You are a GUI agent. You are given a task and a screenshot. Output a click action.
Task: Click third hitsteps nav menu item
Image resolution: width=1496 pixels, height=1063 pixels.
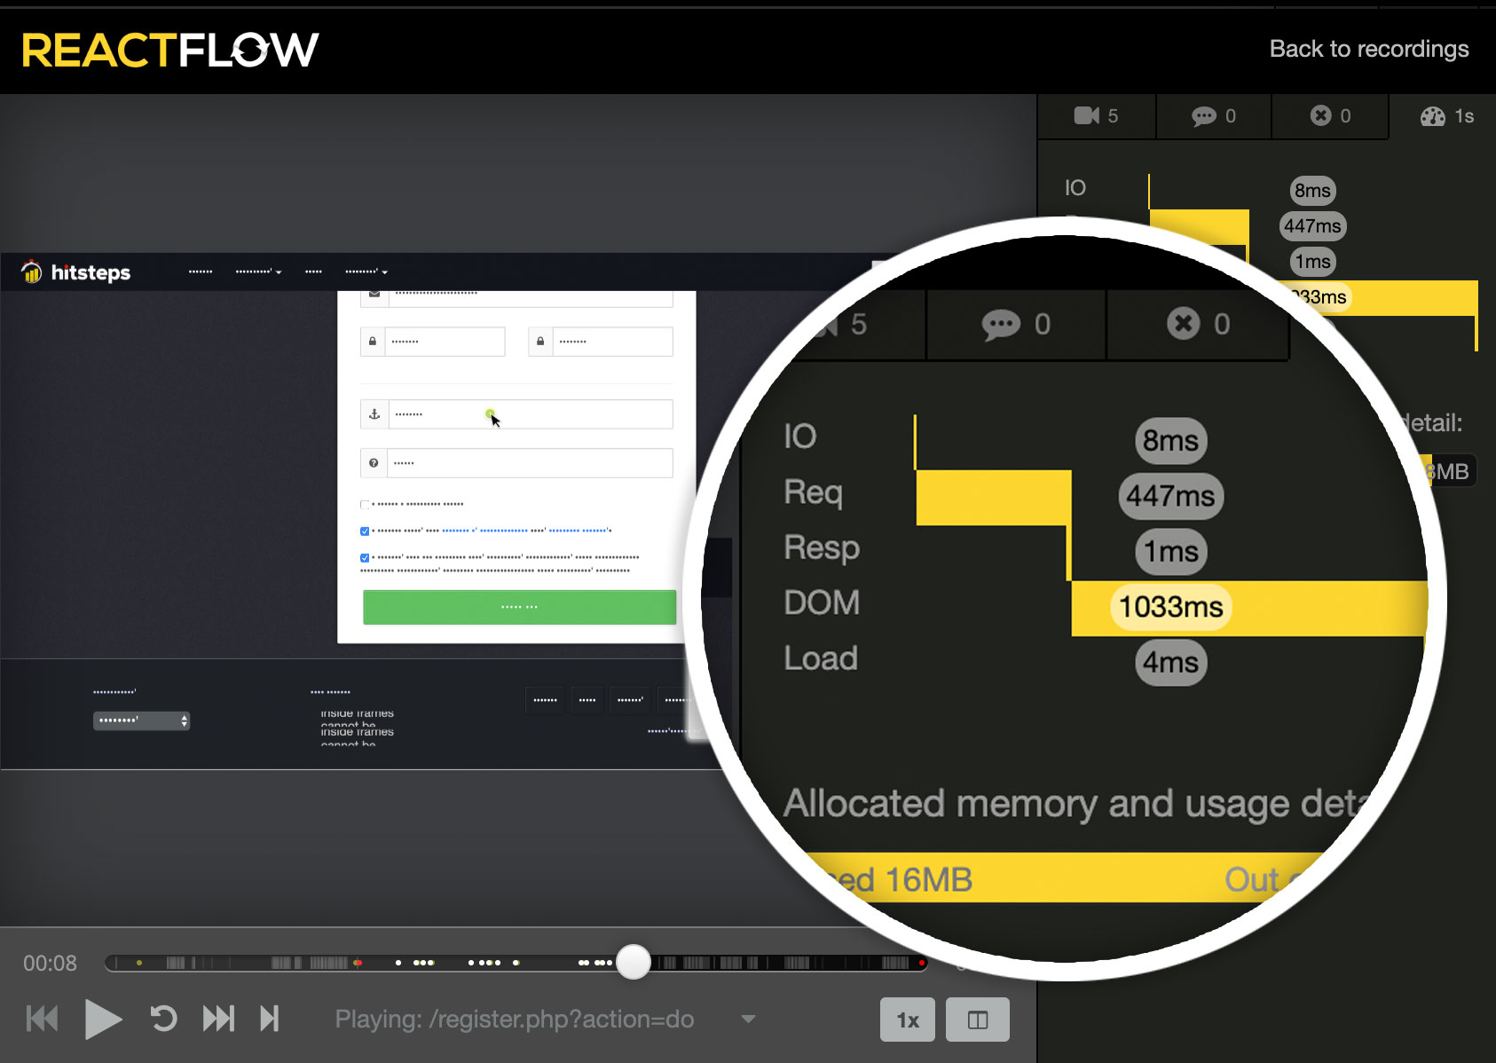(x=313, y=272)
